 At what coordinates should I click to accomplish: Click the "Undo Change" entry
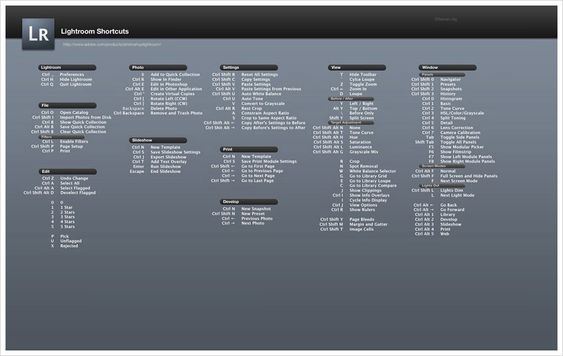75,178
